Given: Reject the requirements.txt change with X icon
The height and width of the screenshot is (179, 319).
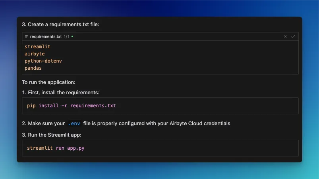Looking at the screenshot, I should [x=285, y=36].
